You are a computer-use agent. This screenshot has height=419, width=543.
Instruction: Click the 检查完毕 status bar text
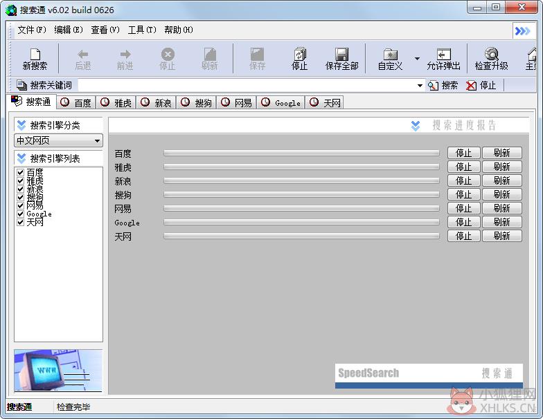click(x=73, y=407)
